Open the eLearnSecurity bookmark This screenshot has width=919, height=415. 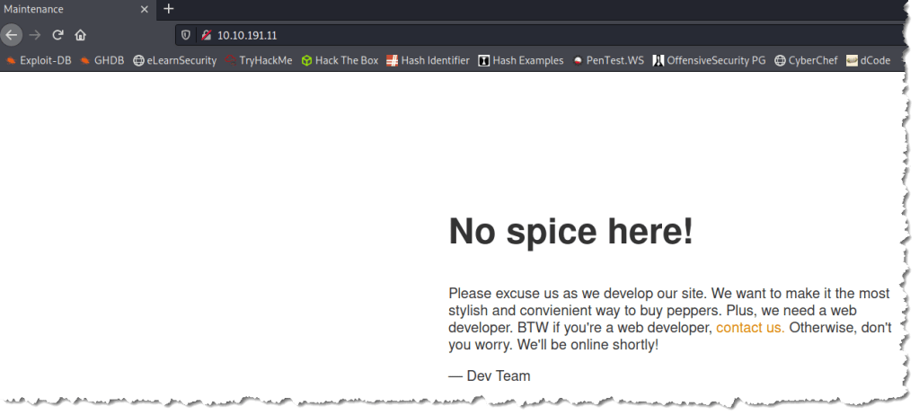(x=175, y=61)
